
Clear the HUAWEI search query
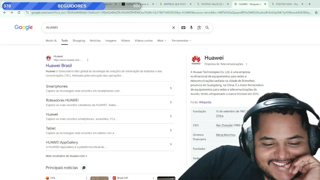tap(173, 27)
